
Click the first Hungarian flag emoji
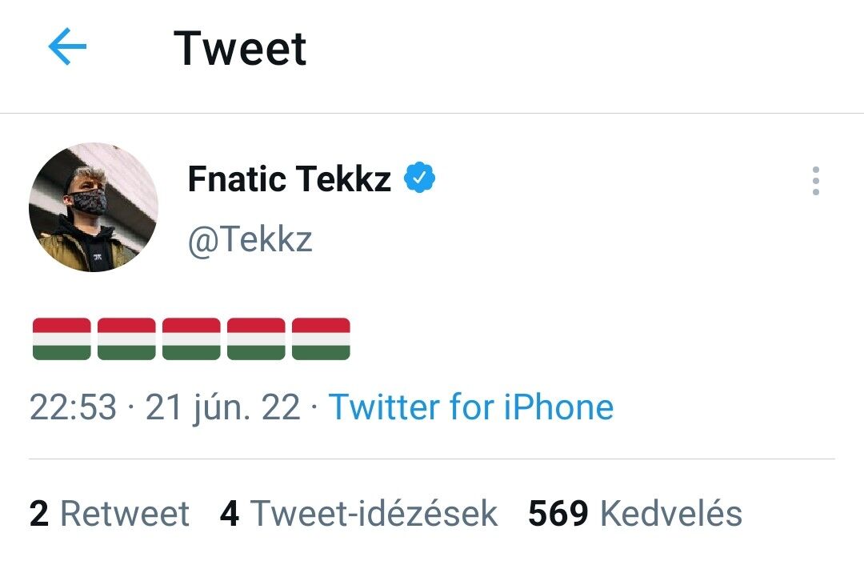[62, 339]
